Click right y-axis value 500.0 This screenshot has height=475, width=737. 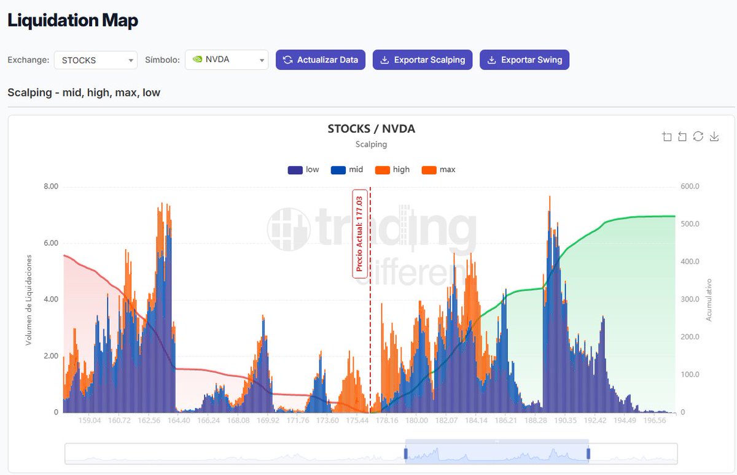pyautogui.click(x=689, y=224)
